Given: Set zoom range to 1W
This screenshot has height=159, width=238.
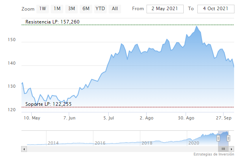Looking at the screenshot, I should pos(43,9).
